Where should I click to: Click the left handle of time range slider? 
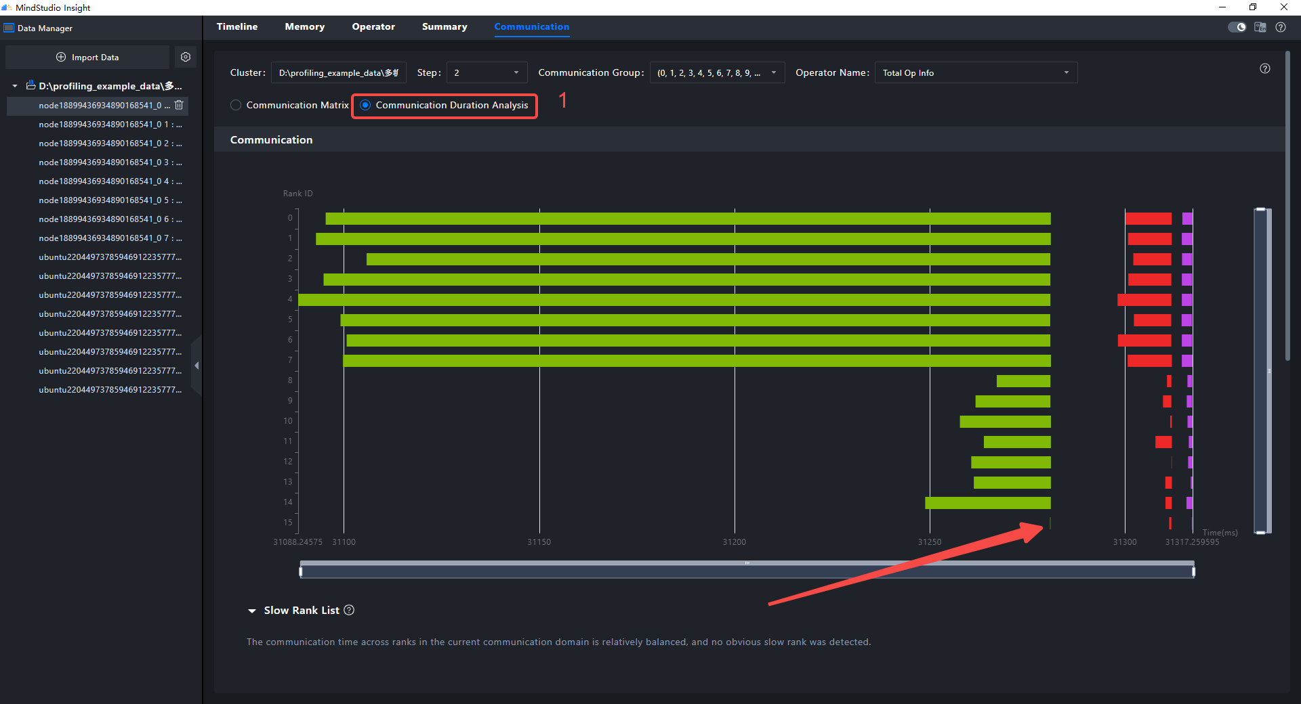click(301, 571)
